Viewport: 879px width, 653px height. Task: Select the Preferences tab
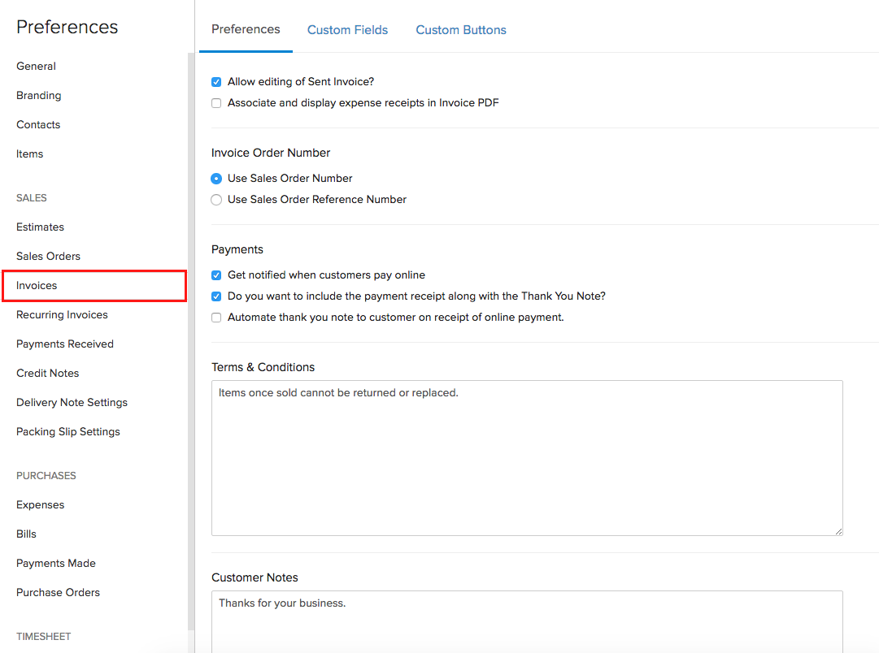(246, 29)
